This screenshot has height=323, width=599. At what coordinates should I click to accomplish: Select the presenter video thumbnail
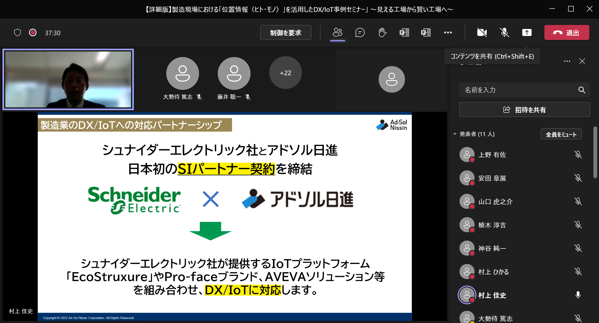68,79
